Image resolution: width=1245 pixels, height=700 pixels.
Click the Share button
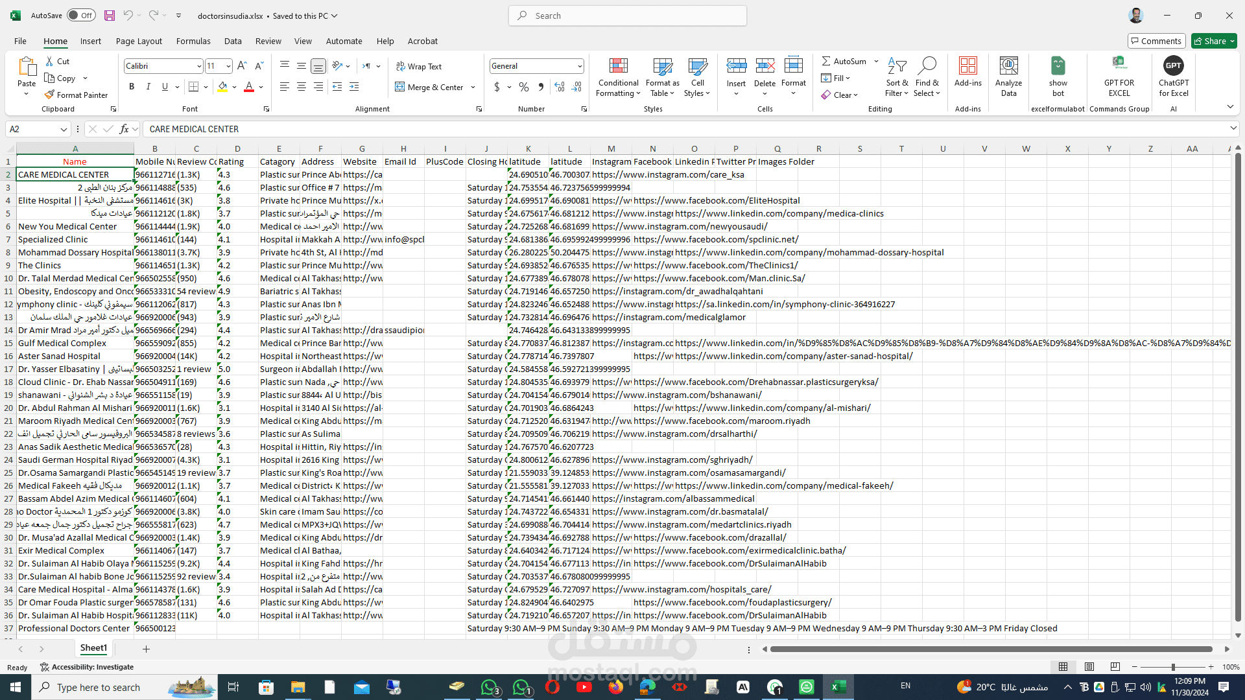pos(1214,41)
